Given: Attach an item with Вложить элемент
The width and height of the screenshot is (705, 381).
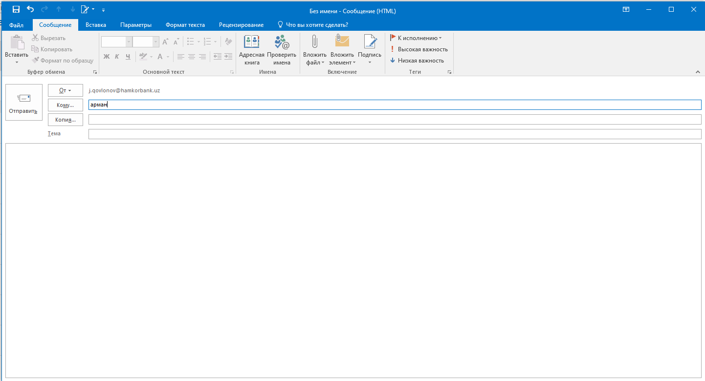Looking at the screenshot, I should coord(342,50).
